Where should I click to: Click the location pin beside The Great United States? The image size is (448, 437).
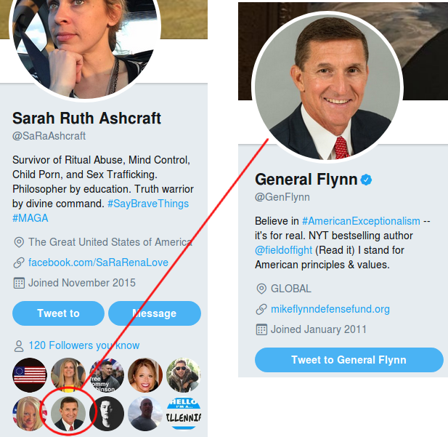(x=19, y=242)
